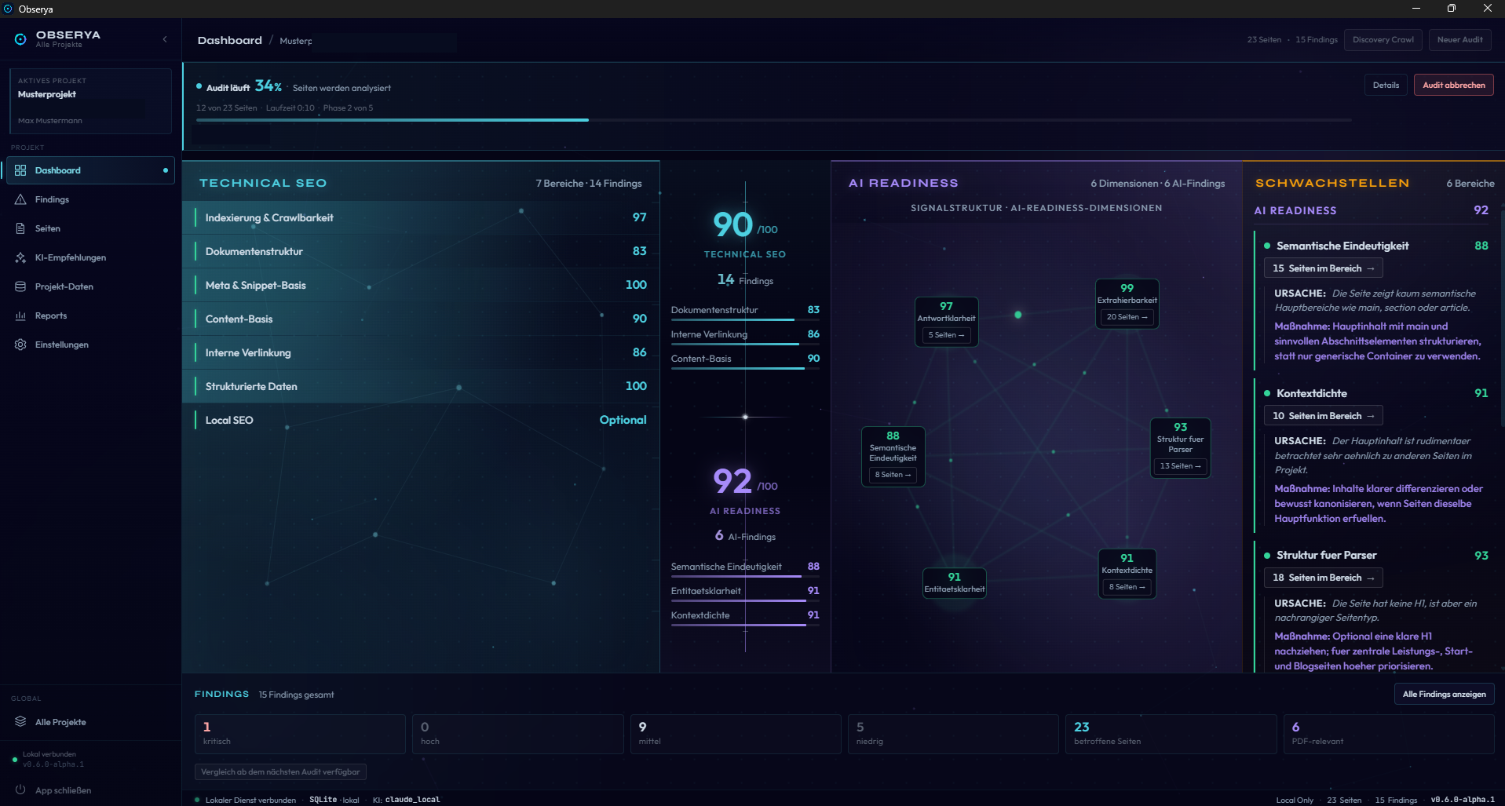Click the Dashboard breadcrumb title

230,40
